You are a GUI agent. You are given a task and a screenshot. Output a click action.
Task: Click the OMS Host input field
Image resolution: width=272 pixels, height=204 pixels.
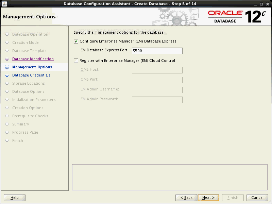[157, 70]
